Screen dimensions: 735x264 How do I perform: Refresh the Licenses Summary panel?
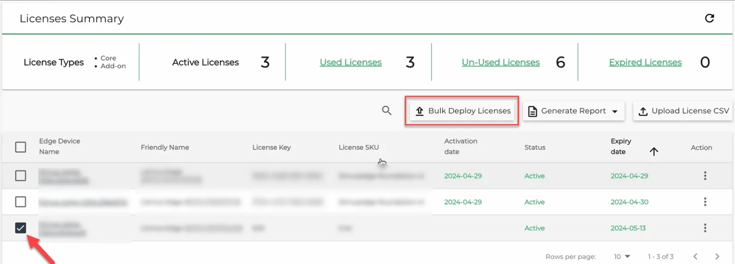(x=709, y=18)
